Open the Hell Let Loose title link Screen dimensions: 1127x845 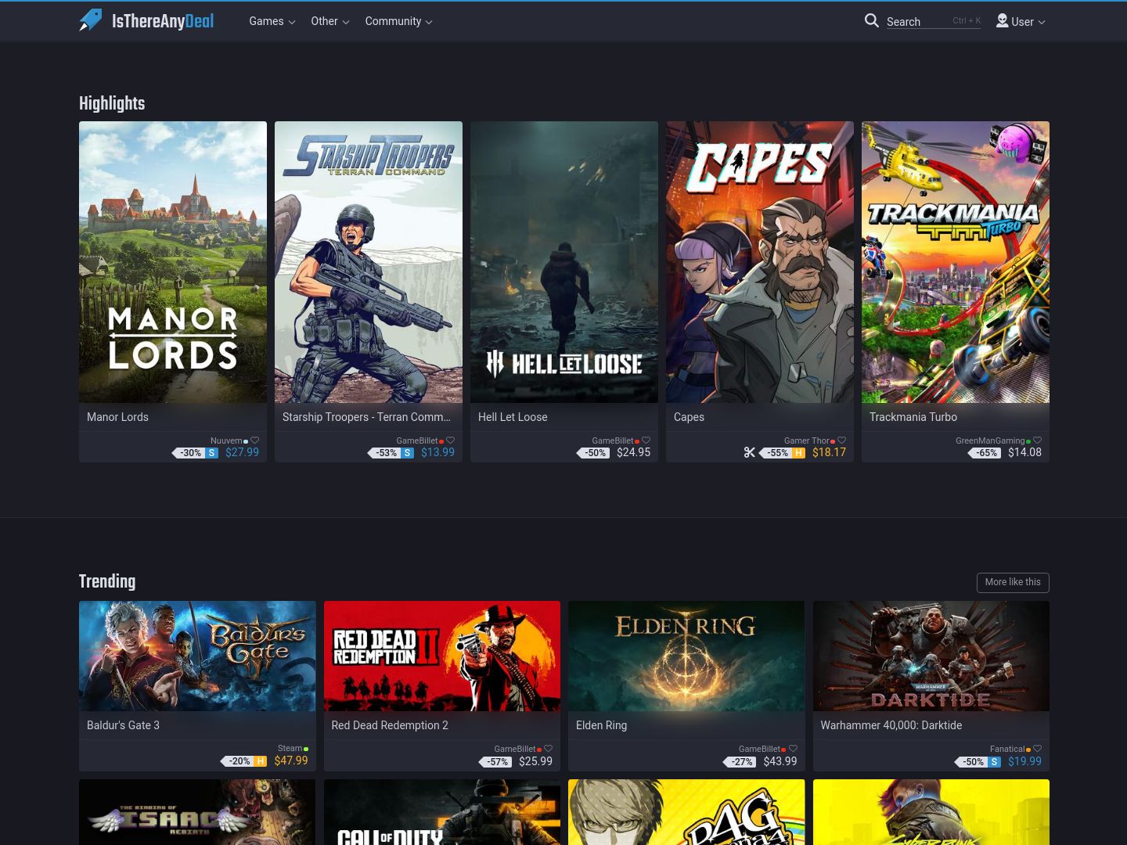click(x=513, y=417)
